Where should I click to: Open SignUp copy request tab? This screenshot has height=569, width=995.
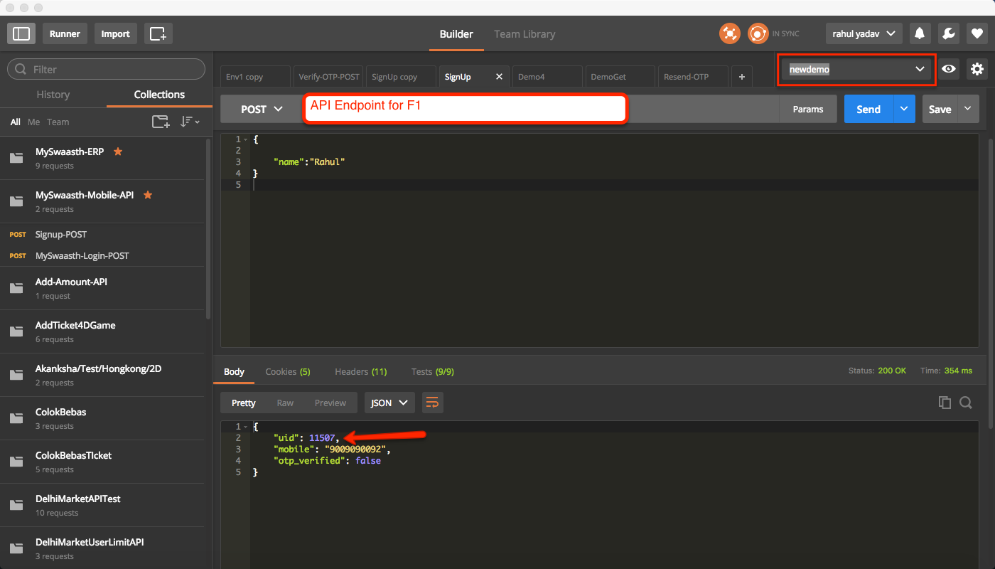pyautogui.click(x=402, y=76)
